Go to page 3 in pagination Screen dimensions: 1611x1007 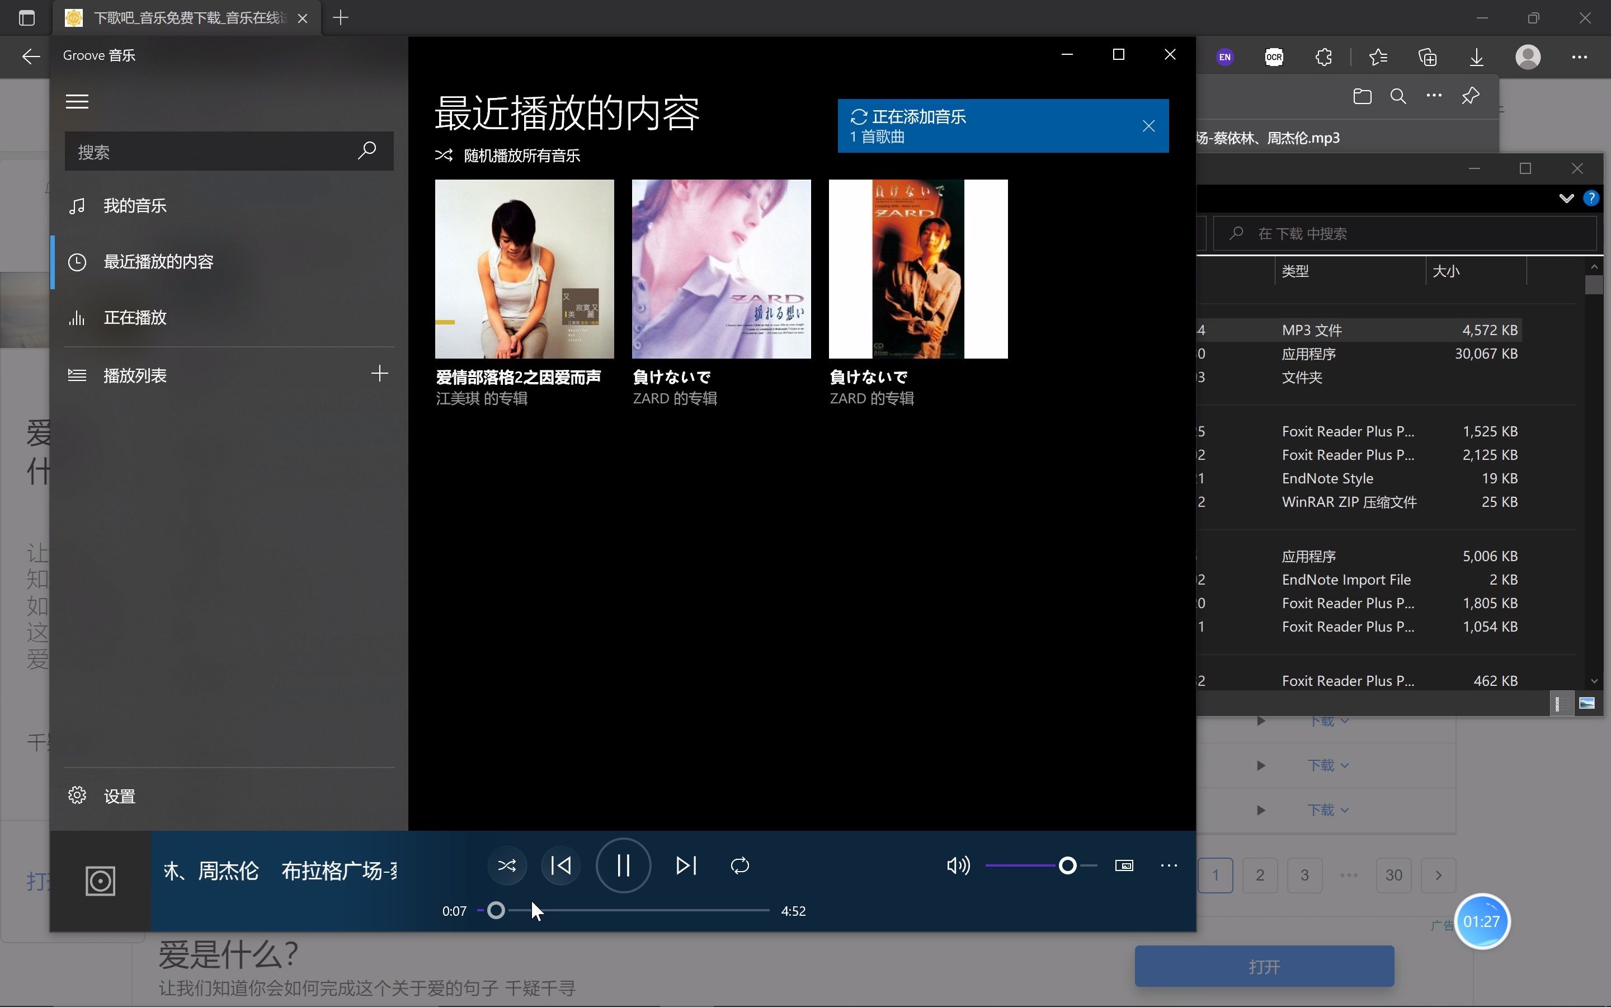[x=1304, y=875]
